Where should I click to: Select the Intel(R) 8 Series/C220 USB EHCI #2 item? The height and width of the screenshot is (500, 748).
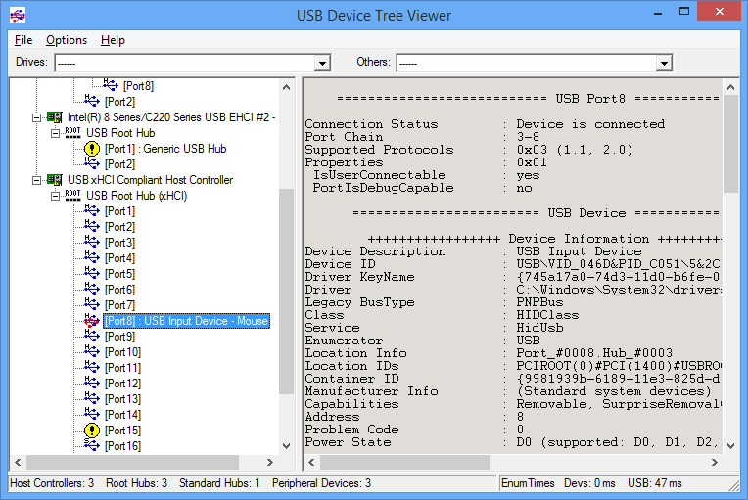point(171,117)
